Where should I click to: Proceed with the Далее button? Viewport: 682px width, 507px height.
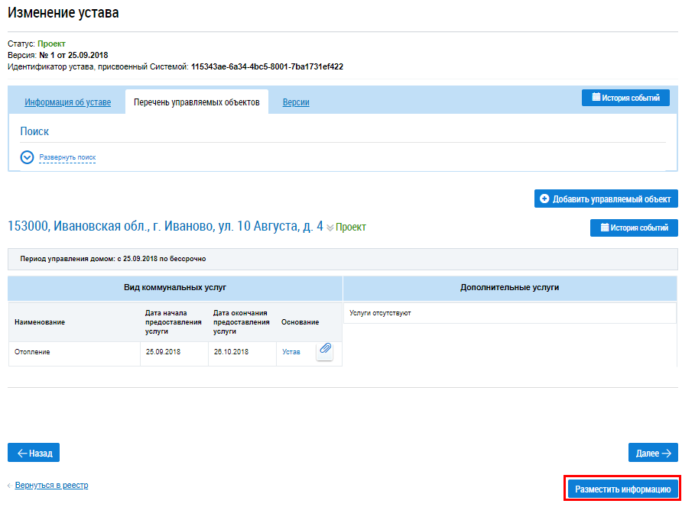653,453
